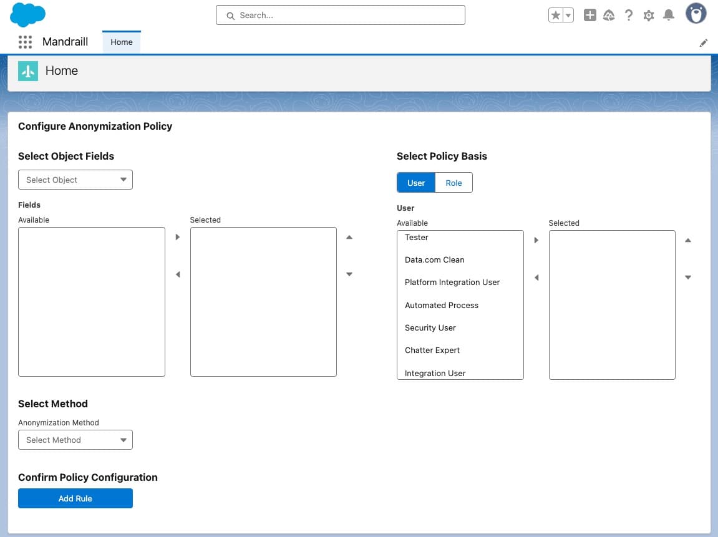Open the Anonymization Method dropdown
718x537 pixels.
75,440
